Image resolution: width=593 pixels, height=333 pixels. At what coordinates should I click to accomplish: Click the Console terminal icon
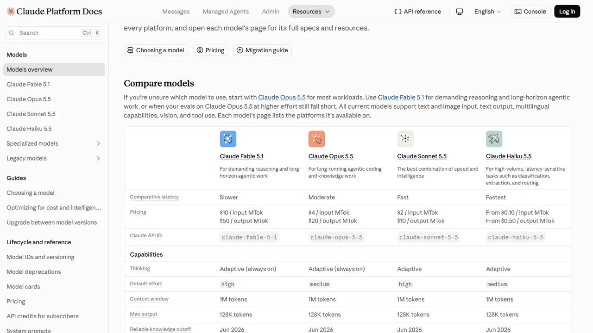pyautogui.click(x=518, y=12)
